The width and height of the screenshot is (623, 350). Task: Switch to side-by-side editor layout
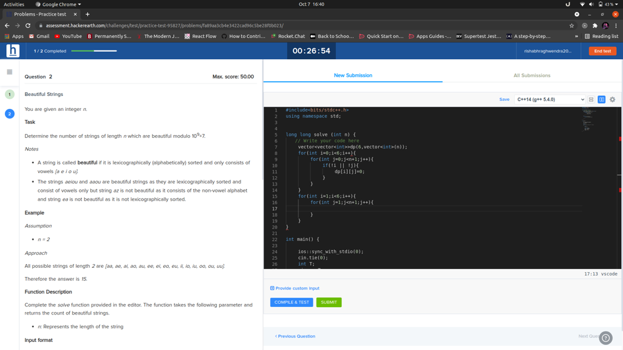pyautogui.click(x=602, y=100)
